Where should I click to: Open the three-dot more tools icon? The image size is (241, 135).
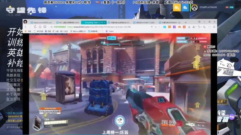click(209, 27)
